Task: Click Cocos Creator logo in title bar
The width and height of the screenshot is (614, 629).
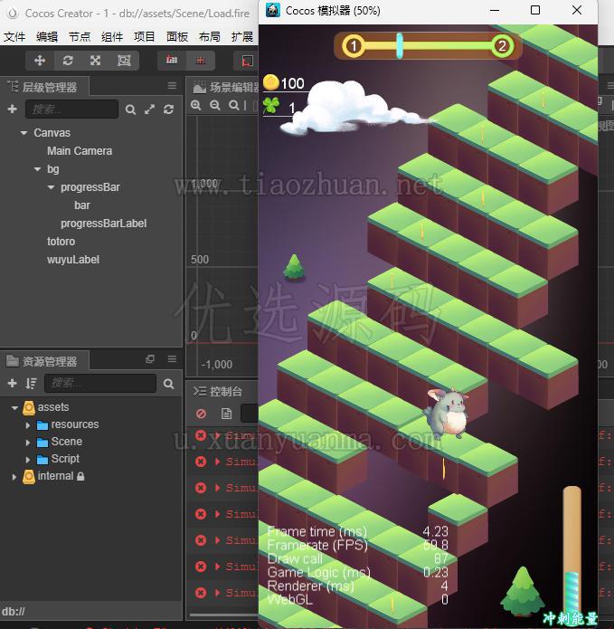Action: pyautogui.click(x=13, y=14)
